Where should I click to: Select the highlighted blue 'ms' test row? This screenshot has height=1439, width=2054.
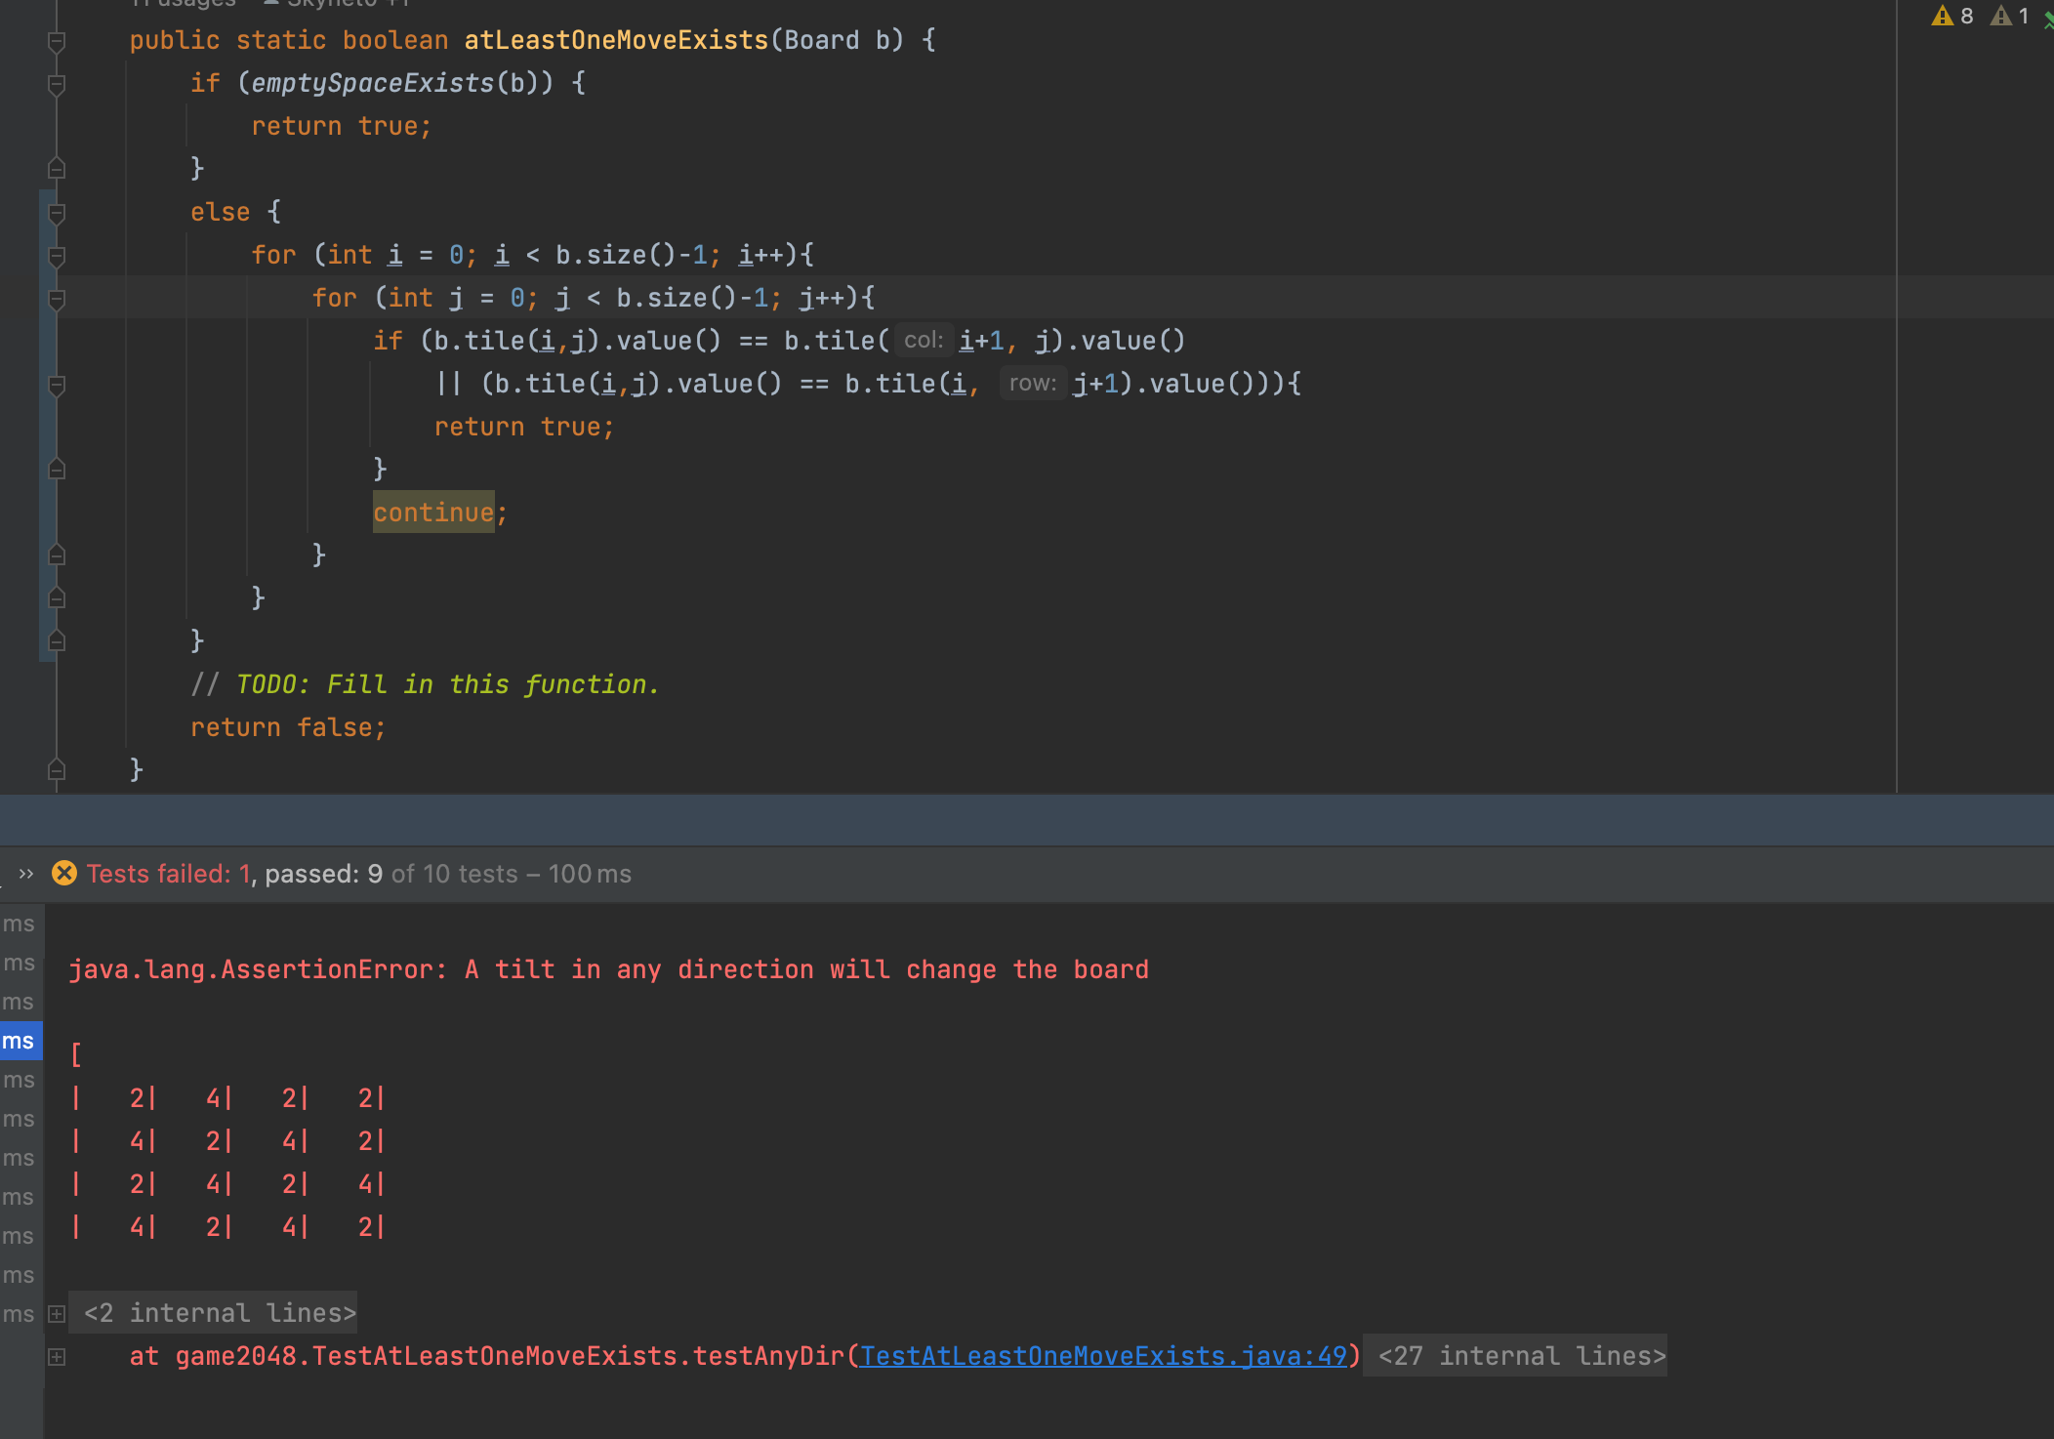[x=19, y=1041]
